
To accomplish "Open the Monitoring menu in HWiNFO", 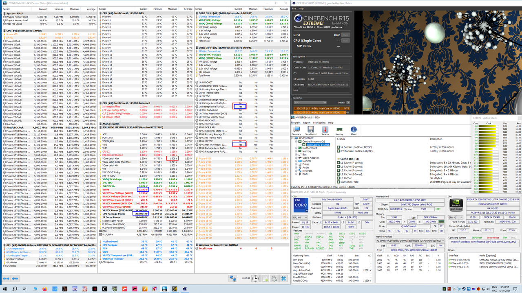I will coord(319,122).
